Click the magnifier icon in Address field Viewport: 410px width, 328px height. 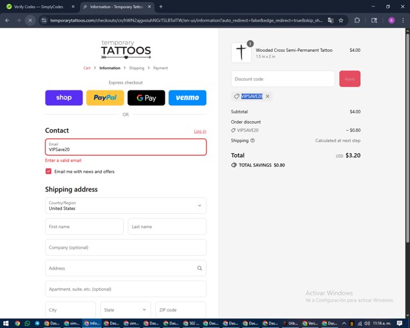(x=199, y=268)
